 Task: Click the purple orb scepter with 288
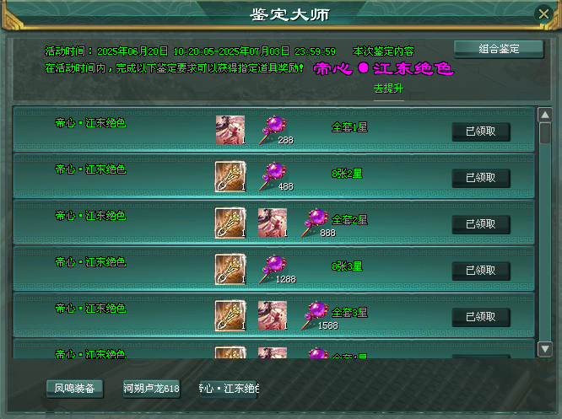[x=273, y=130]
